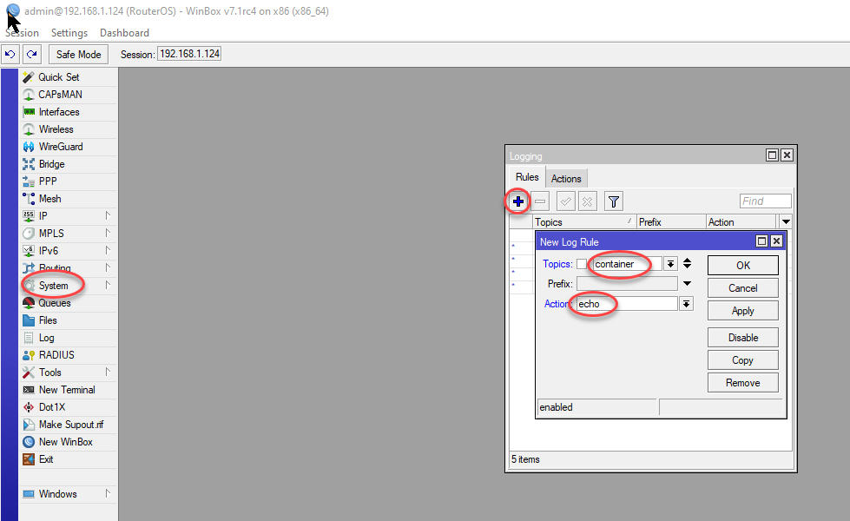Expand the IP submenu
The image size is (850, 521).
tap(108, 215)
